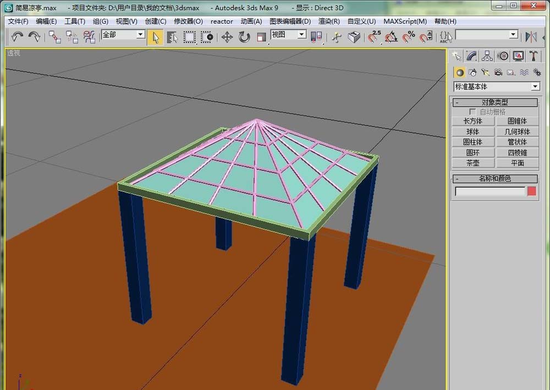Click the Mirror tool icon
The height and width of the screenshot is (390, 550).
pos(531,37)
